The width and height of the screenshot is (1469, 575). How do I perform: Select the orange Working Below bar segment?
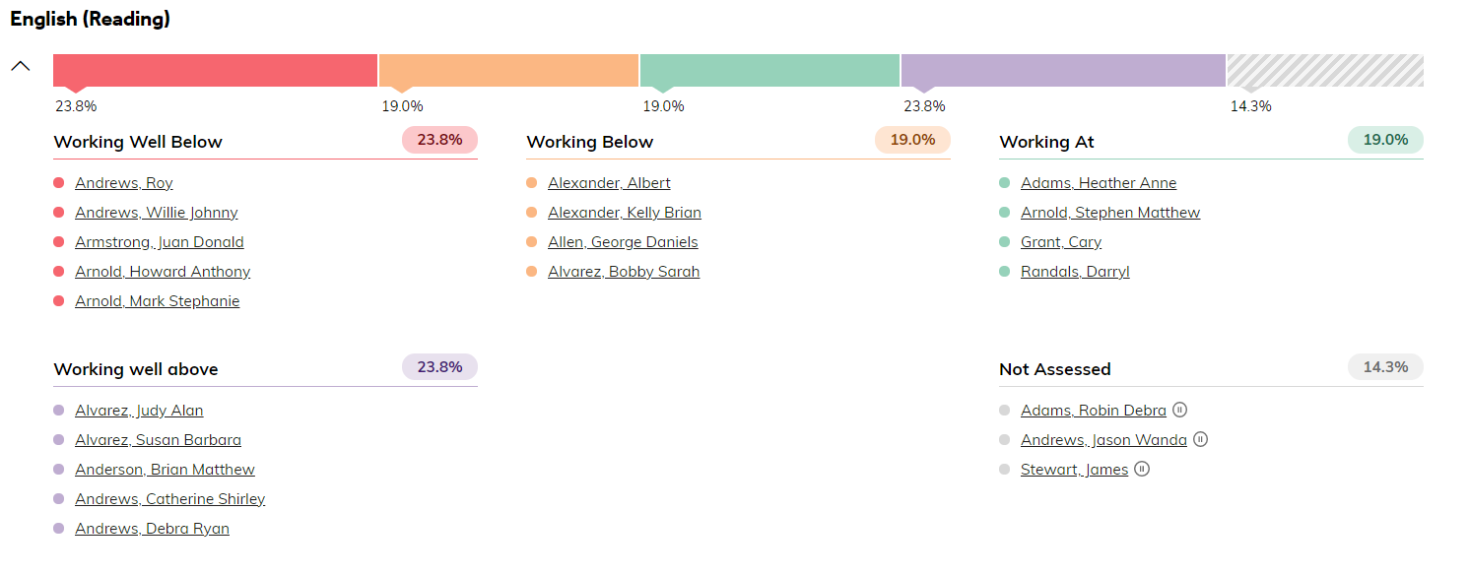tap(508, 70)
